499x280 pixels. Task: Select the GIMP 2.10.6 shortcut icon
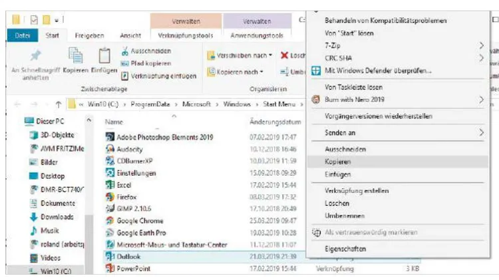(110, 208)
